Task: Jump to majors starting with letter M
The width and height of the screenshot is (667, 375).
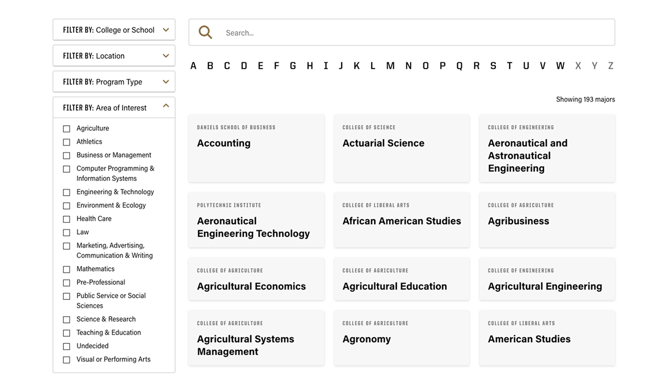Action: 390,65
